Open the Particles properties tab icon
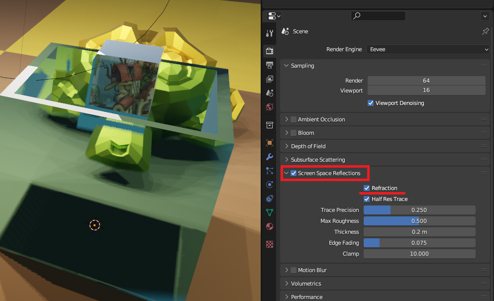This screenshot has height=301, width=494. [269, 171]
